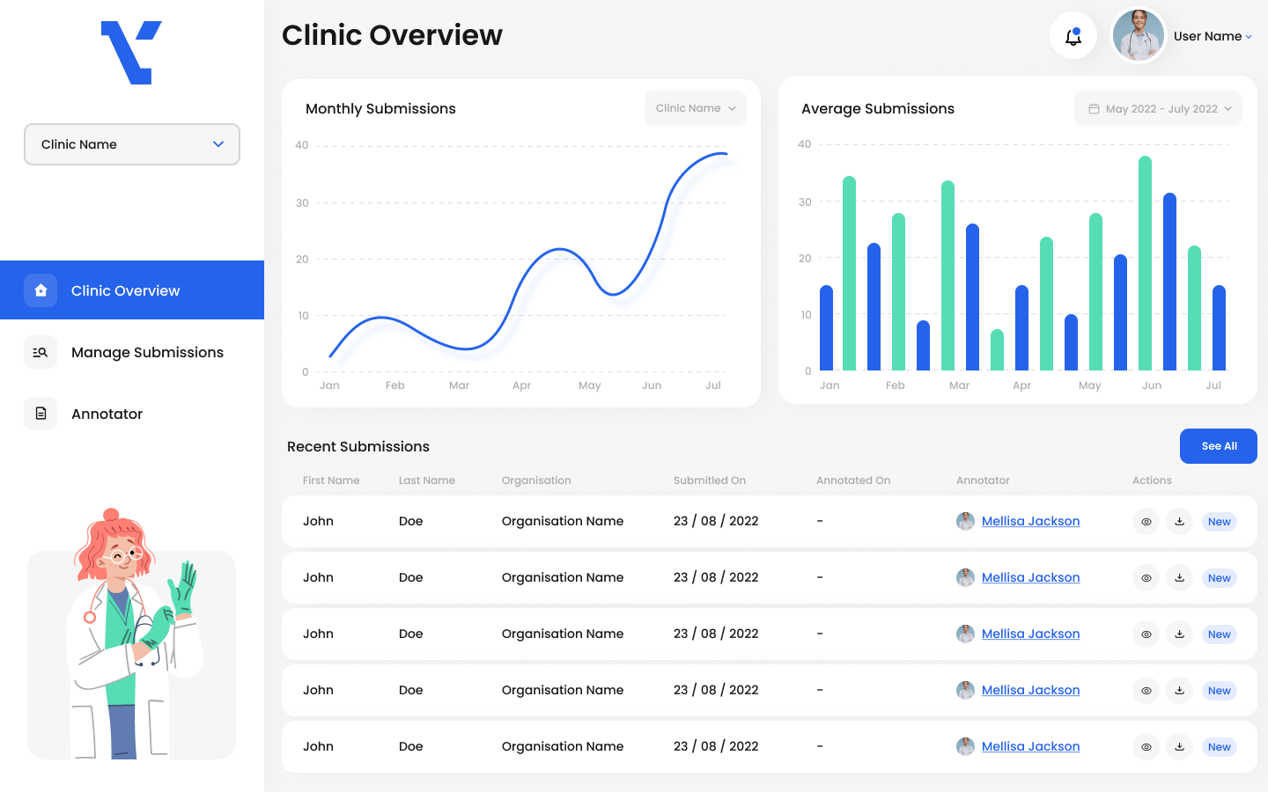
Task: Open the sidebar Clinic Name dropdown
Action: 132,144
